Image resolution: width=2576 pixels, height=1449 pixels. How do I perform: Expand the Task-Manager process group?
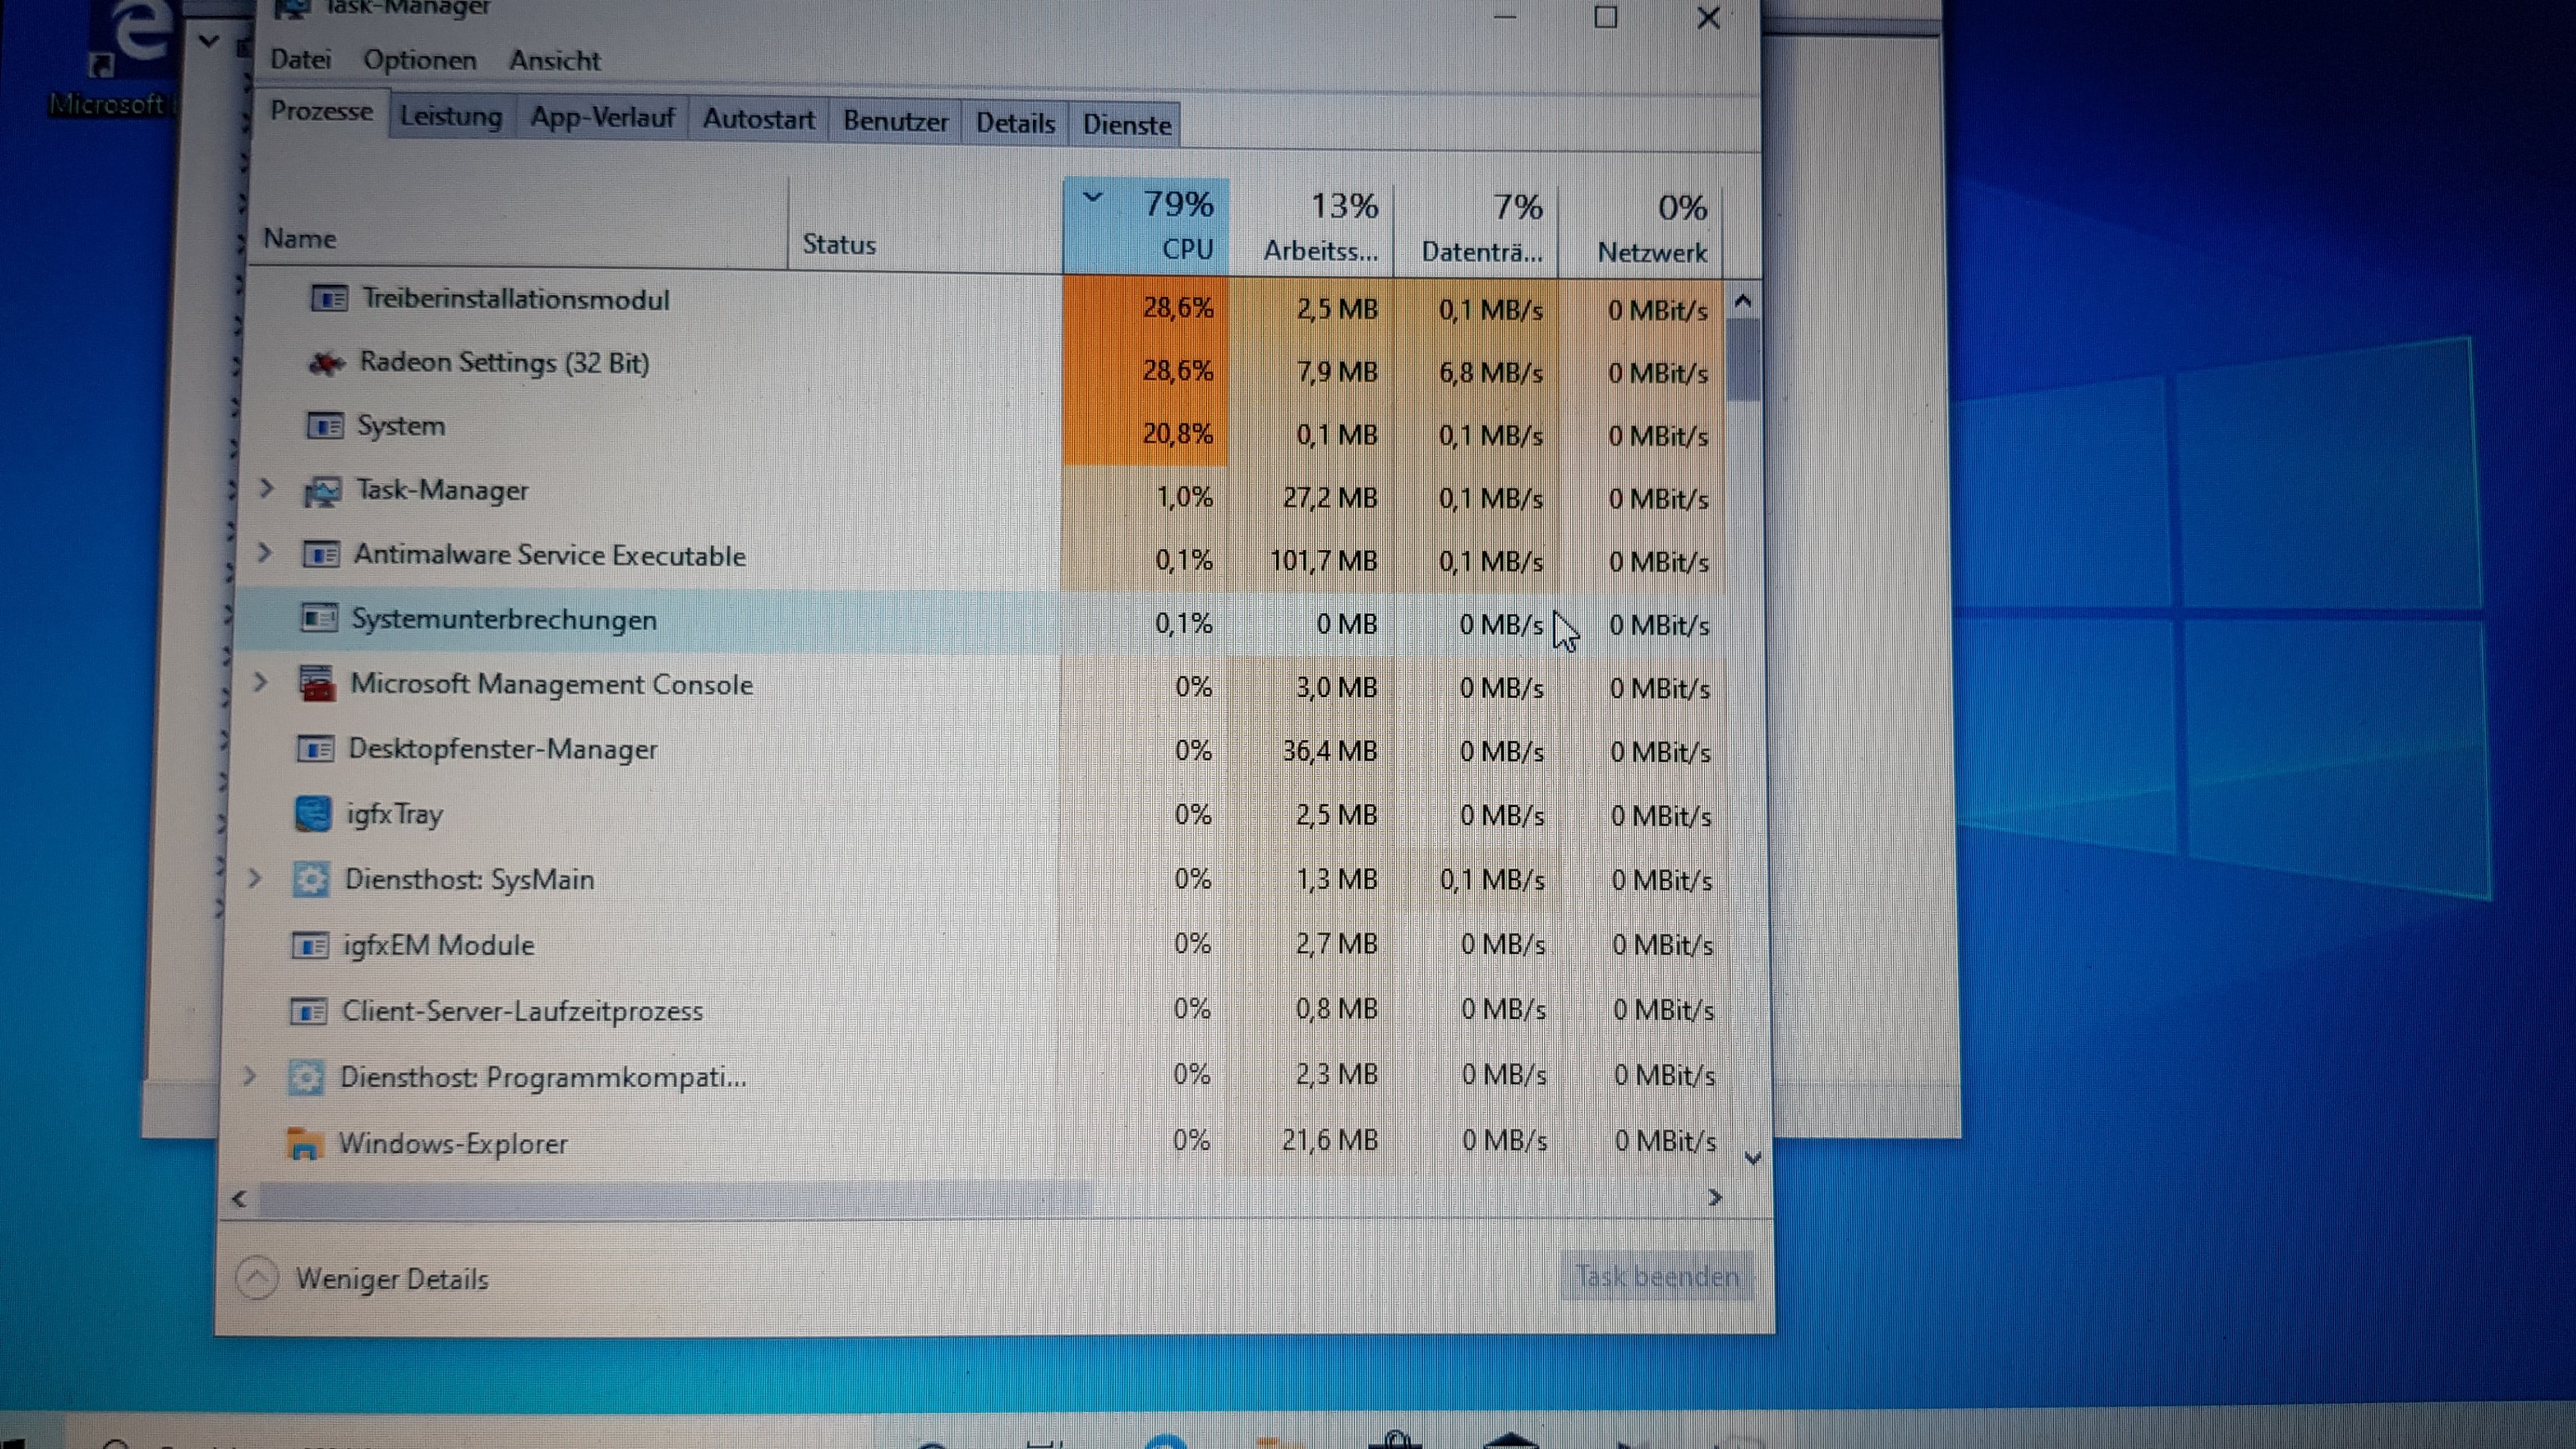tap(267, 488)
